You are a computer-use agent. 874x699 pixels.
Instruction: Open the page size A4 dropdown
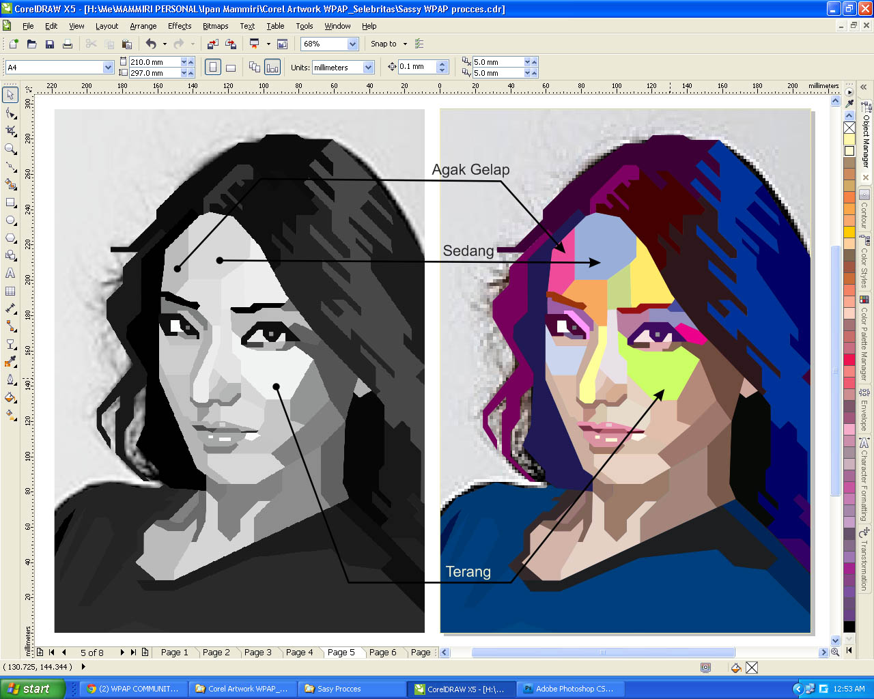(x=108, y=67)
